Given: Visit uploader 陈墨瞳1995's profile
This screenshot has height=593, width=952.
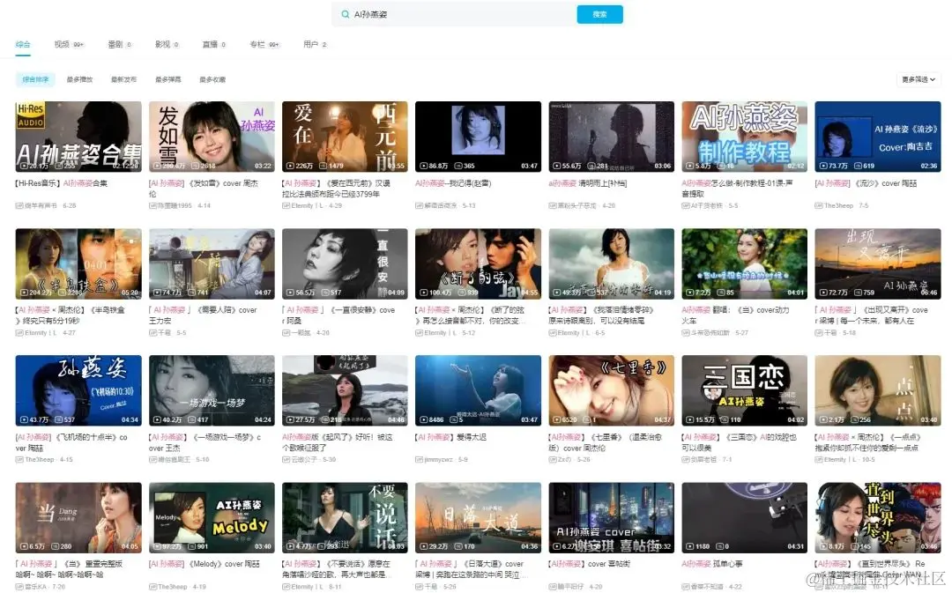Looking at the screenshot, I should pos(176,206).
